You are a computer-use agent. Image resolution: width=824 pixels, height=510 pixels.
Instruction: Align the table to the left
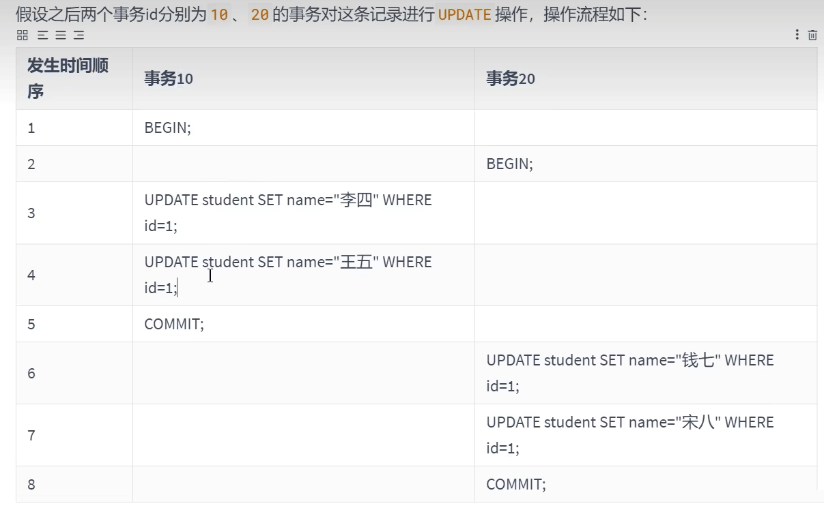pyautogui.click(x=42, y=35)
